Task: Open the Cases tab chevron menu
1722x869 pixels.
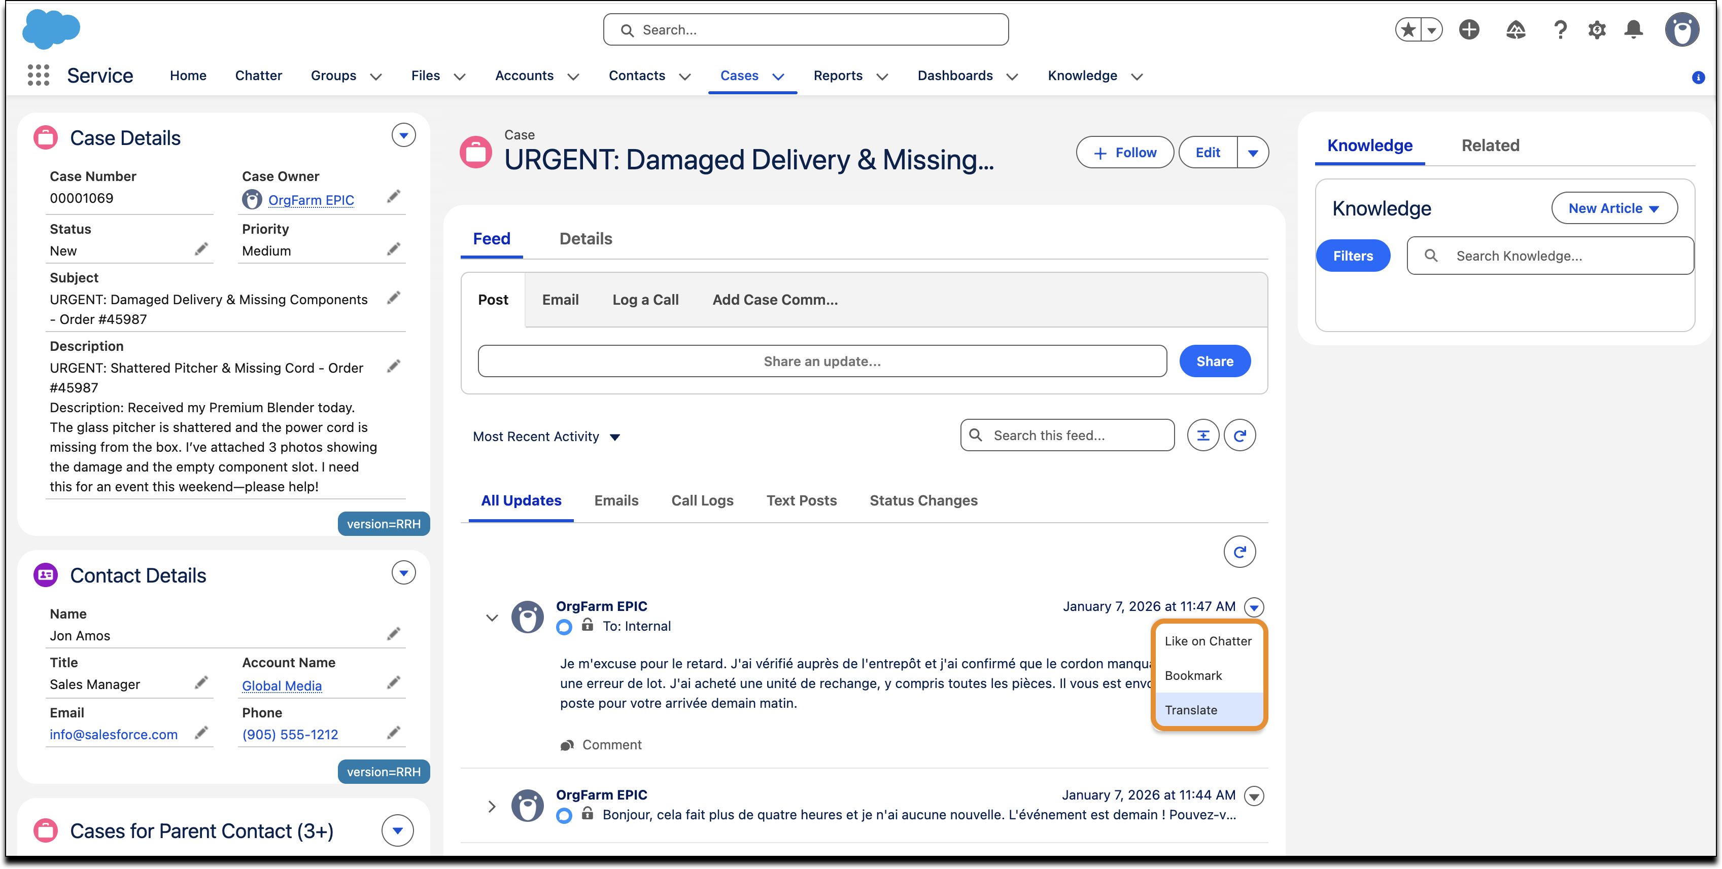Action: pos(778,77)
